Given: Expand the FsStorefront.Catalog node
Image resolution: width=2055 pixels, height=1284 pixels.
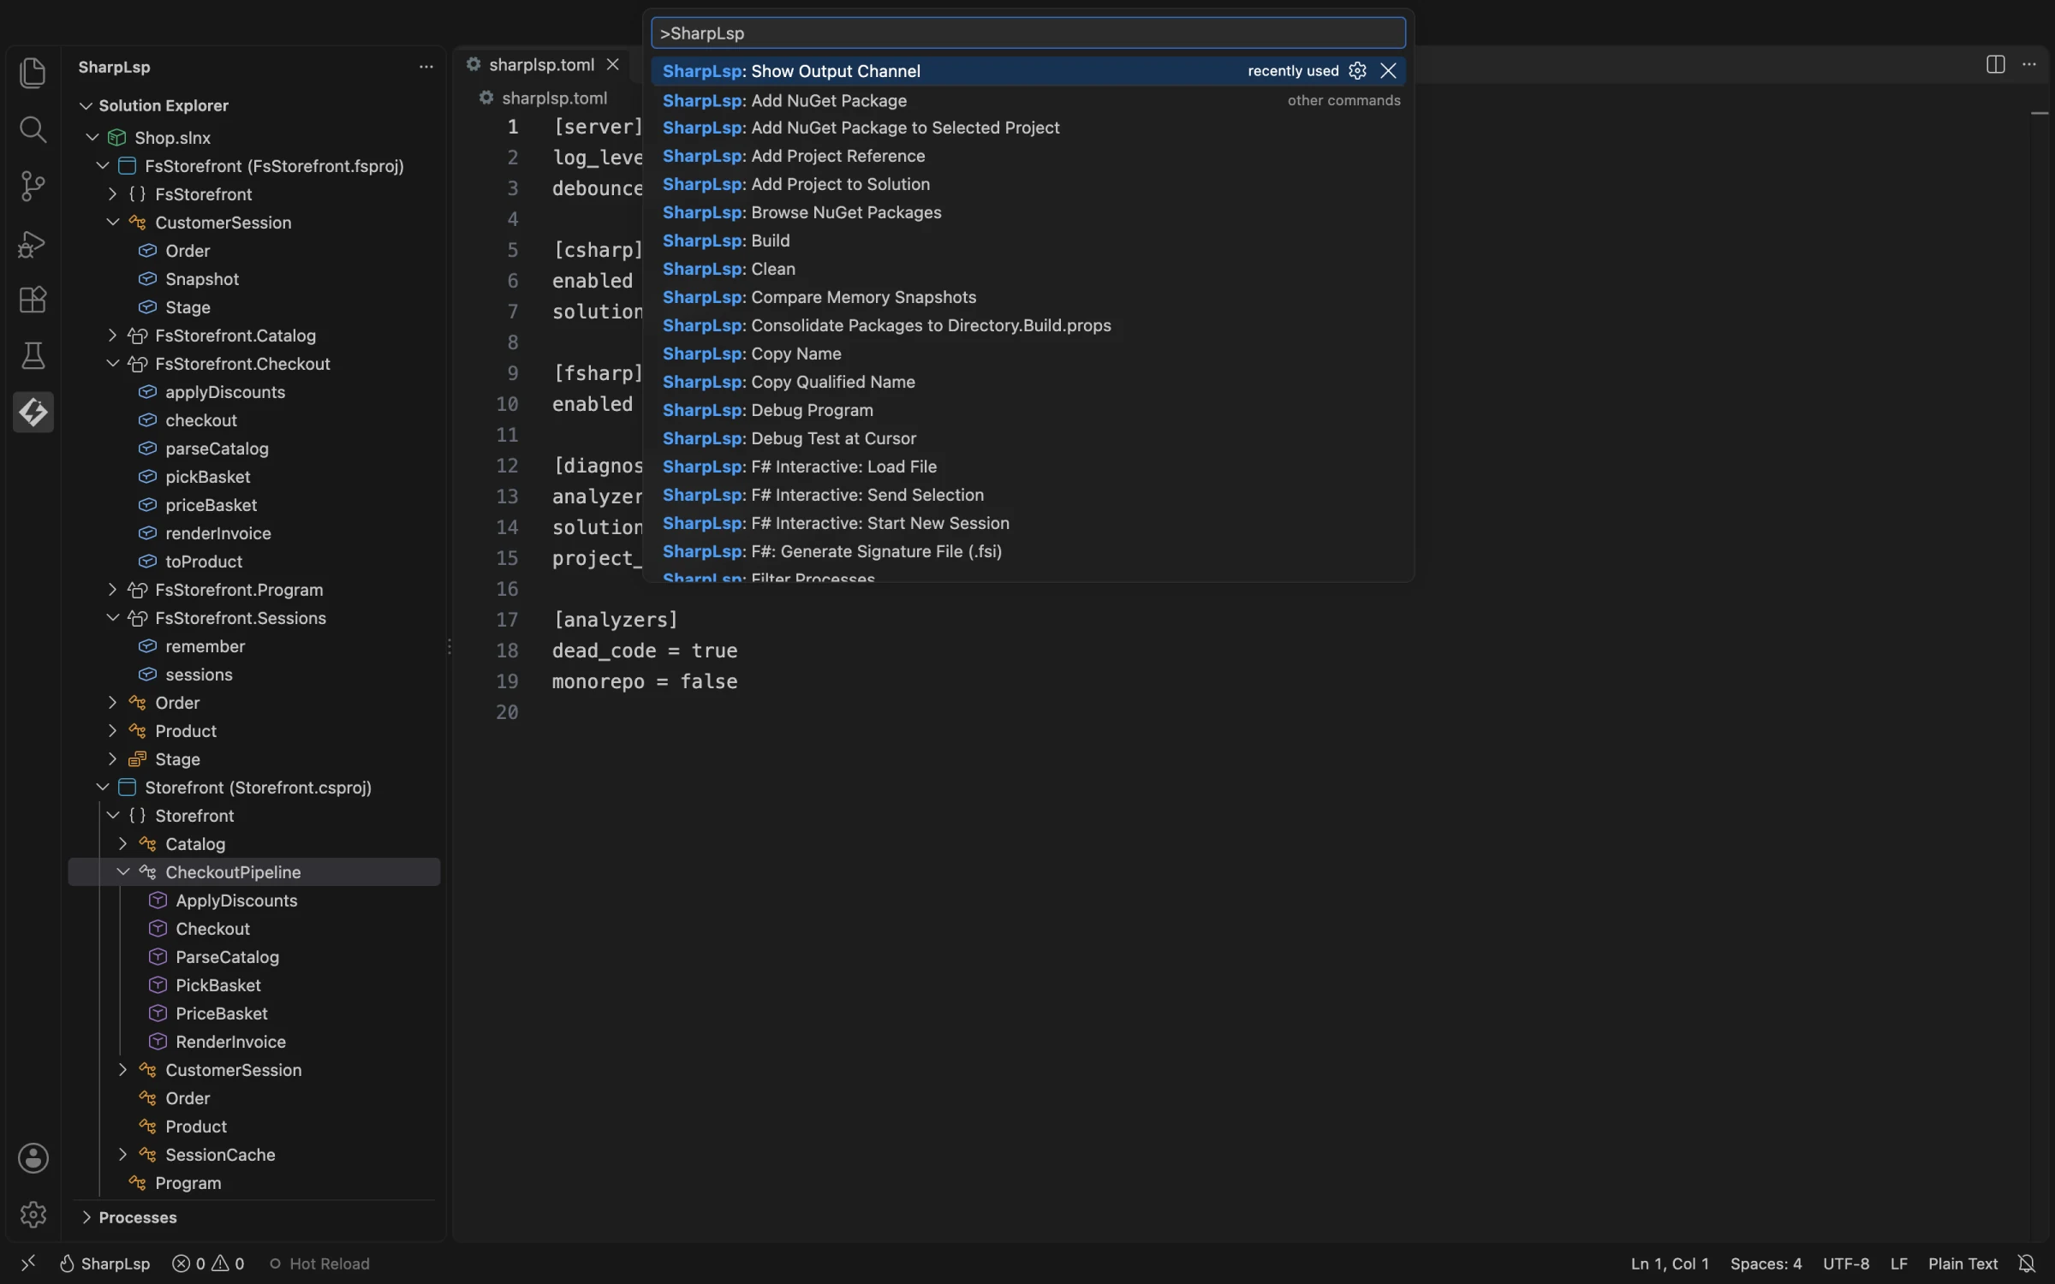Looking at the screenshot, I should (x=112, y=336).
